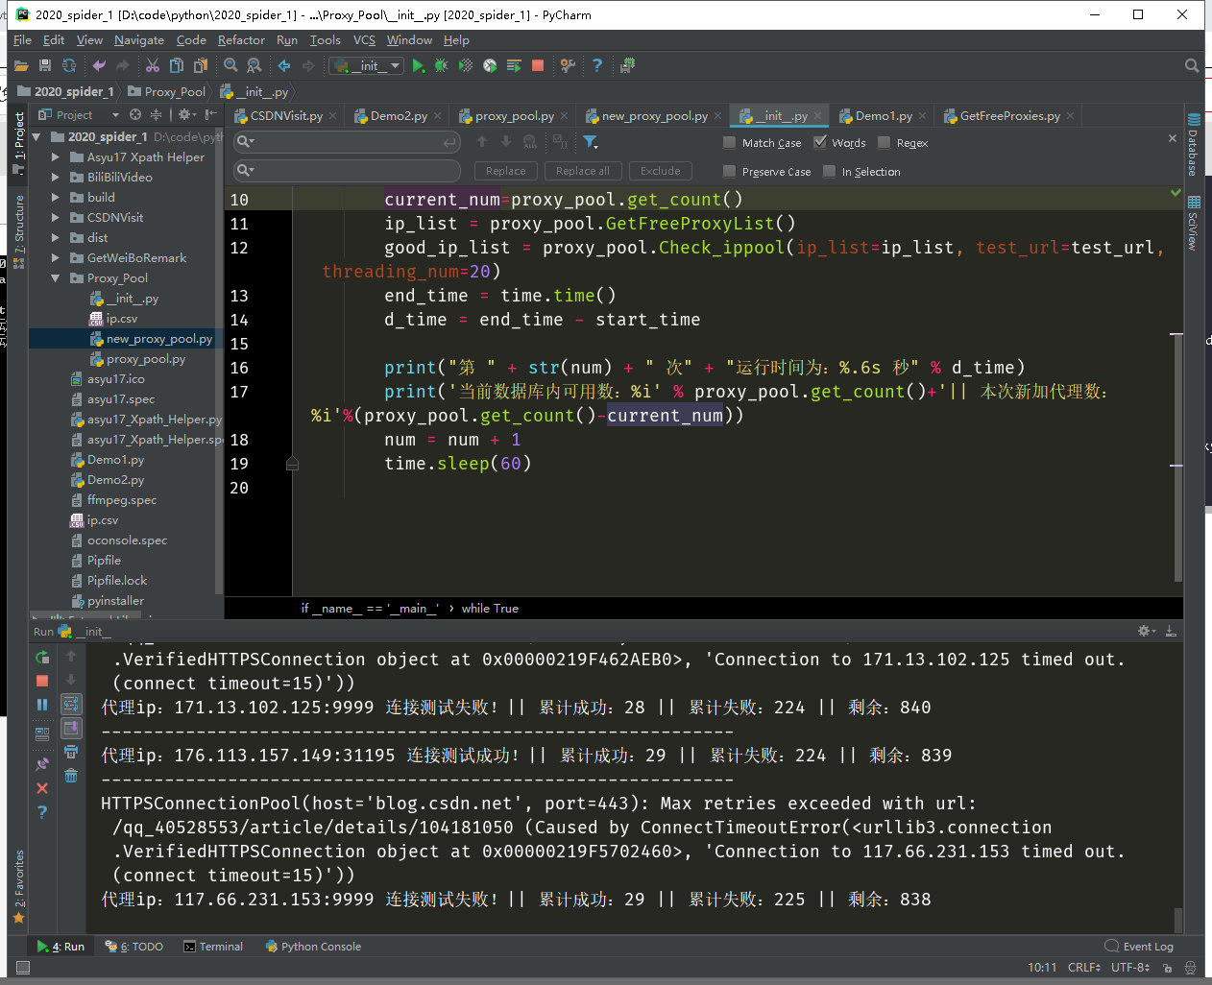
Task: Expand the Asyu17 Xpath Helper folder
Action: pyautogui.click(x=56, y=157)
